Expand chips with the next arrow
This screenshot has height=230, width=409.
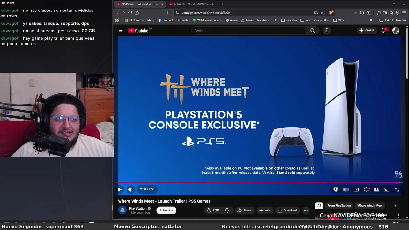[x=395, y=206]
